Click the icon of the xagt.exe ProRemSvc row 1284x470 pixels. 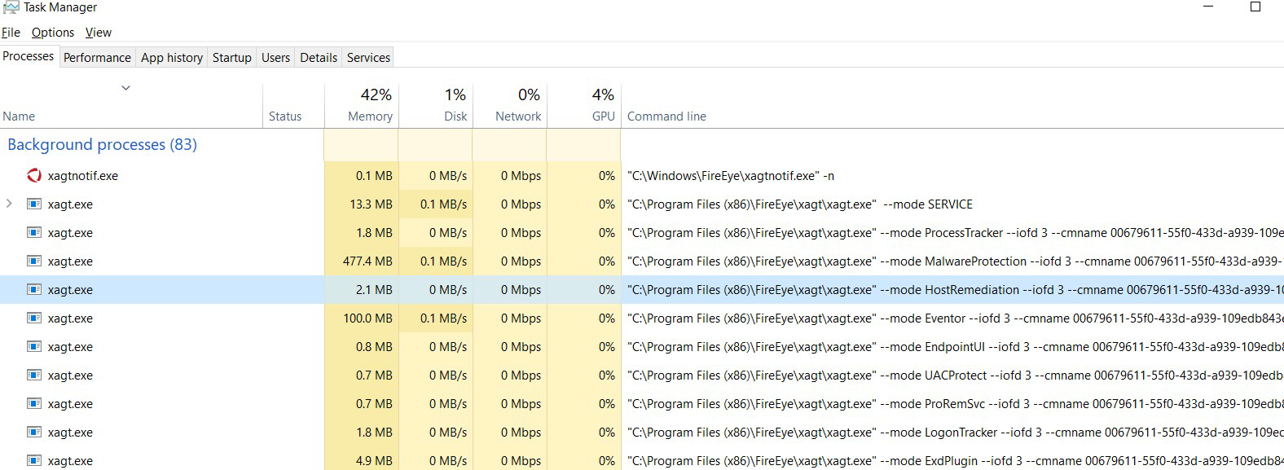coord(34,403)
